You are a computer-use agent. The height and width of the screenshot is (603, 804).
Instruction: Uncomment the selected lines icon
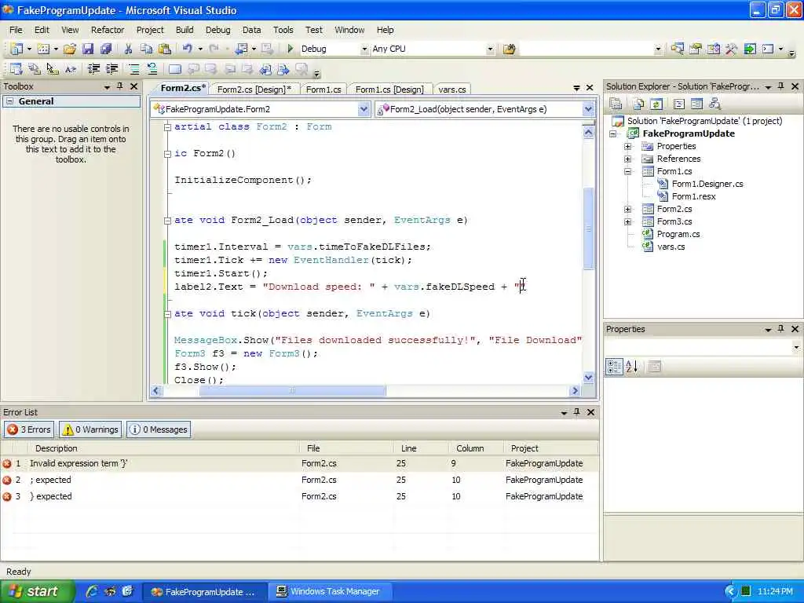152,69
